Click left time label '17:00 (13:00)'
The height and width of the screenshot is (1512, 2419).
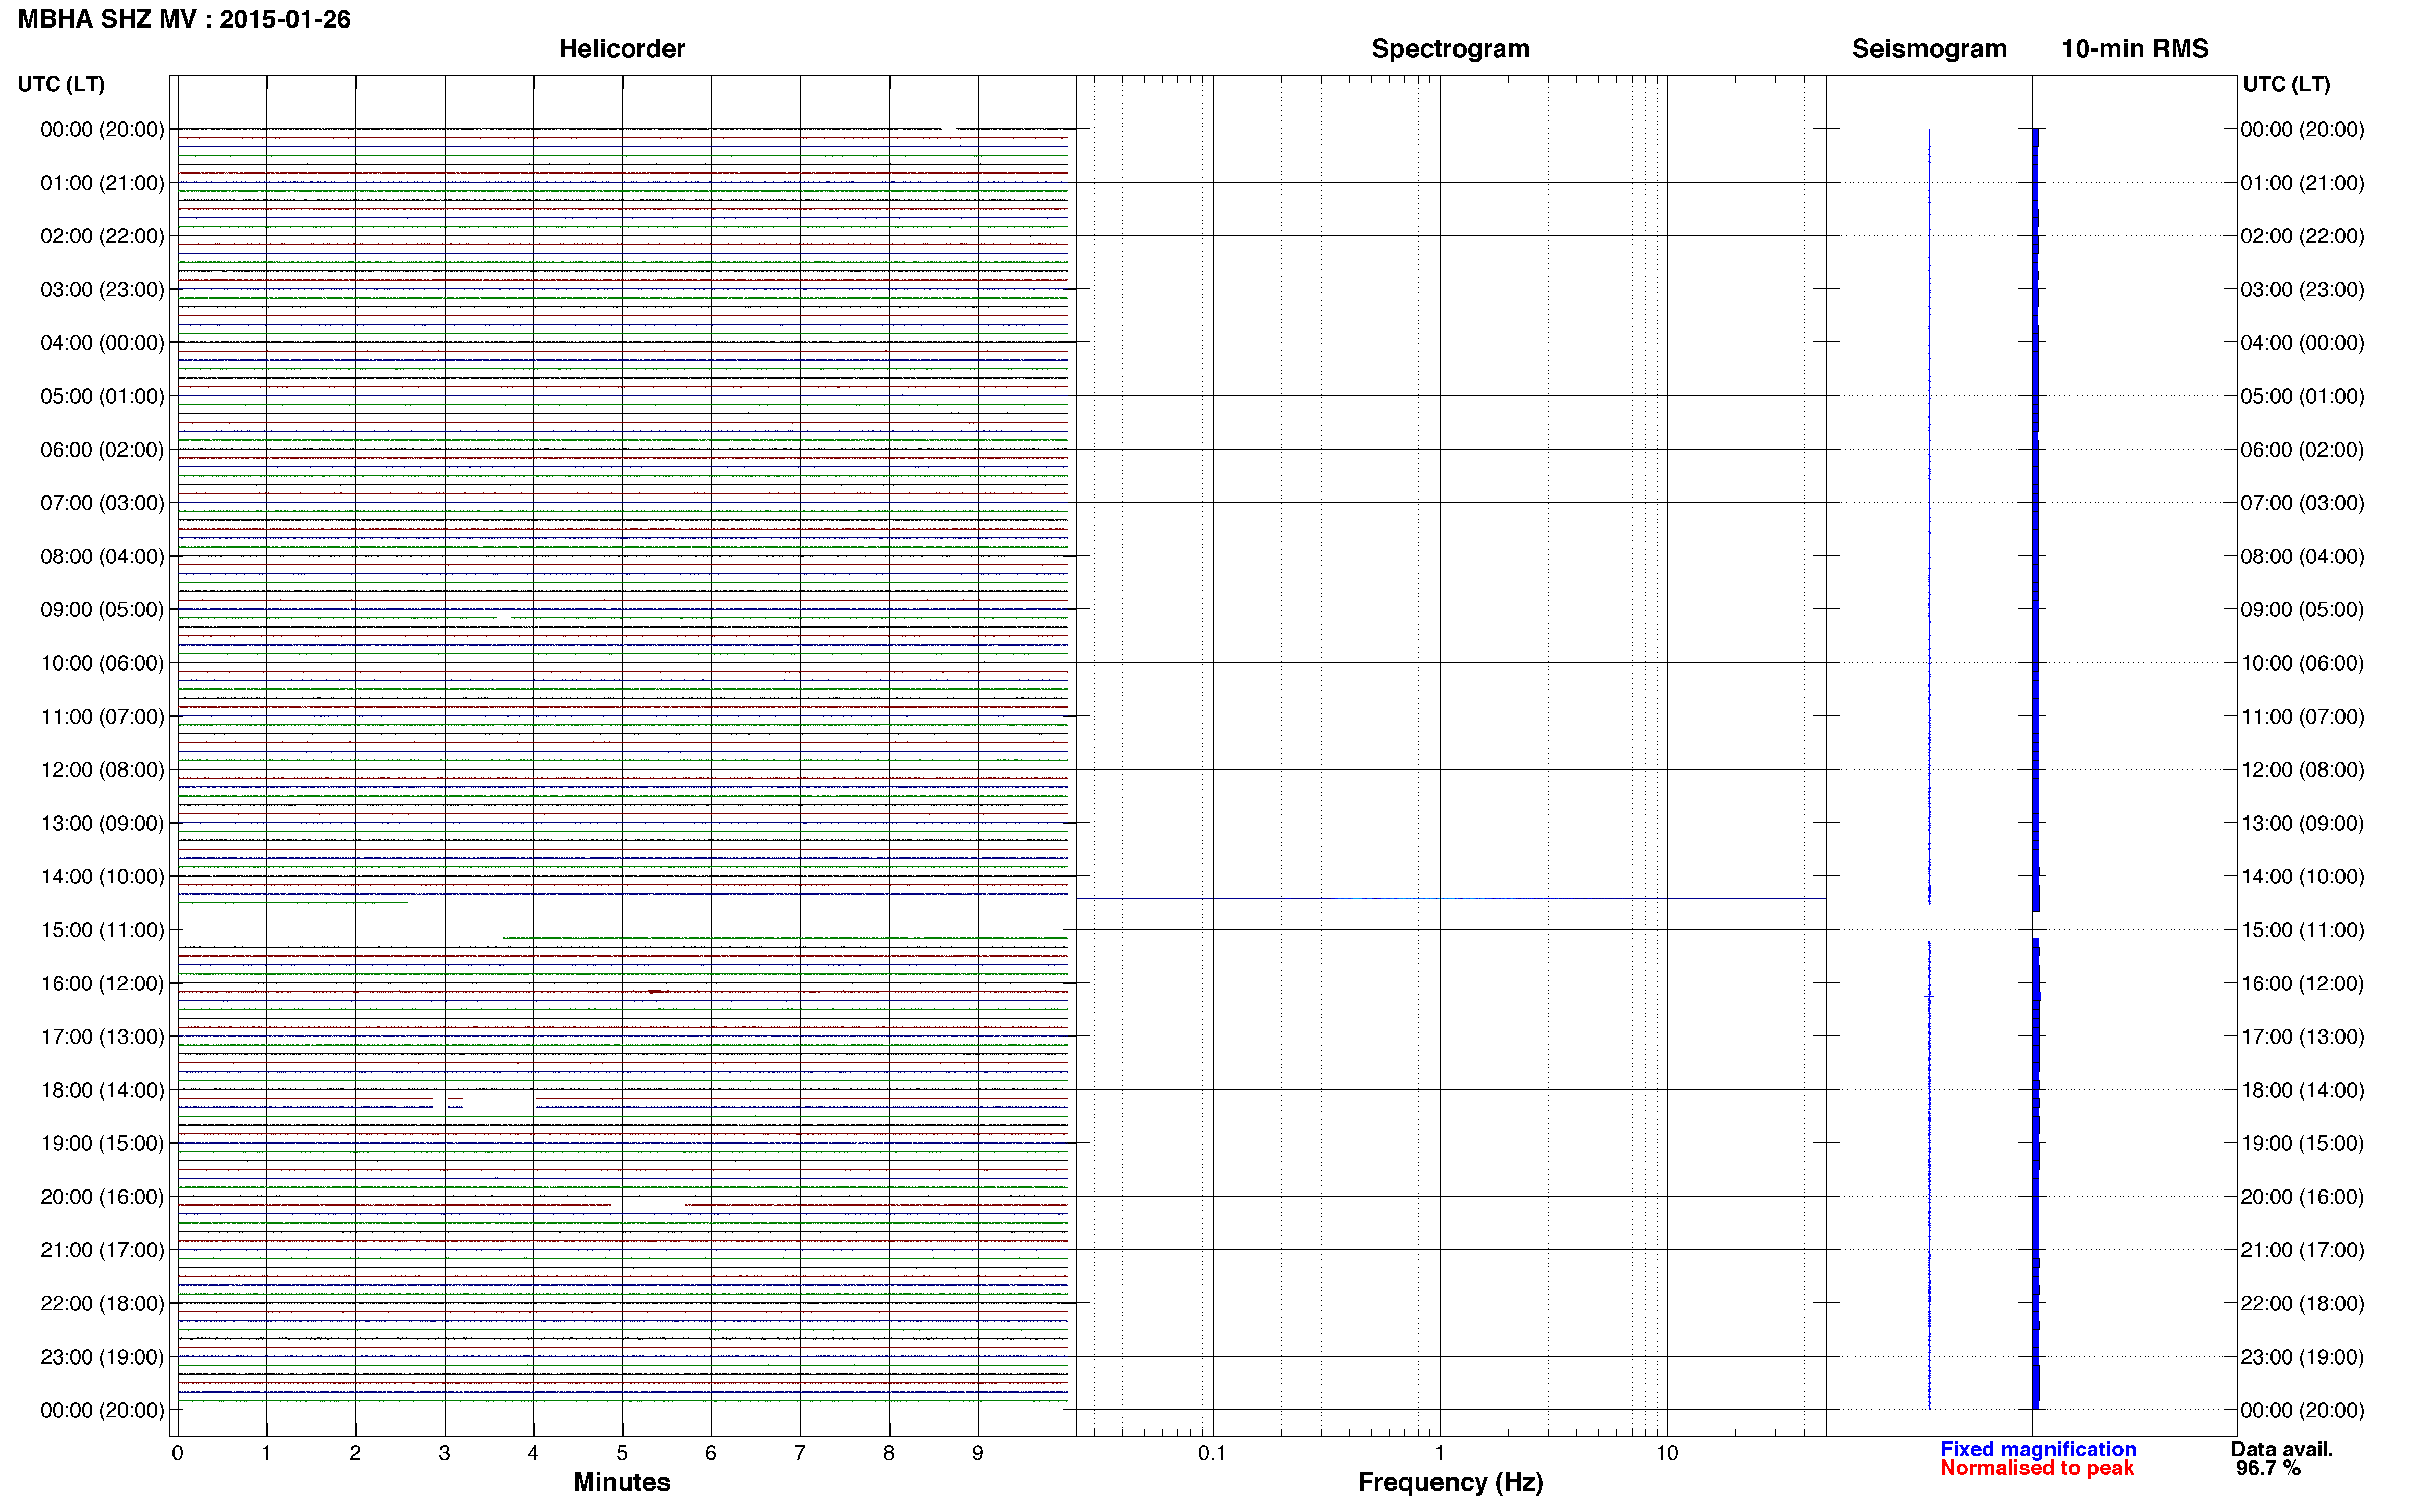pos(102,1036)
